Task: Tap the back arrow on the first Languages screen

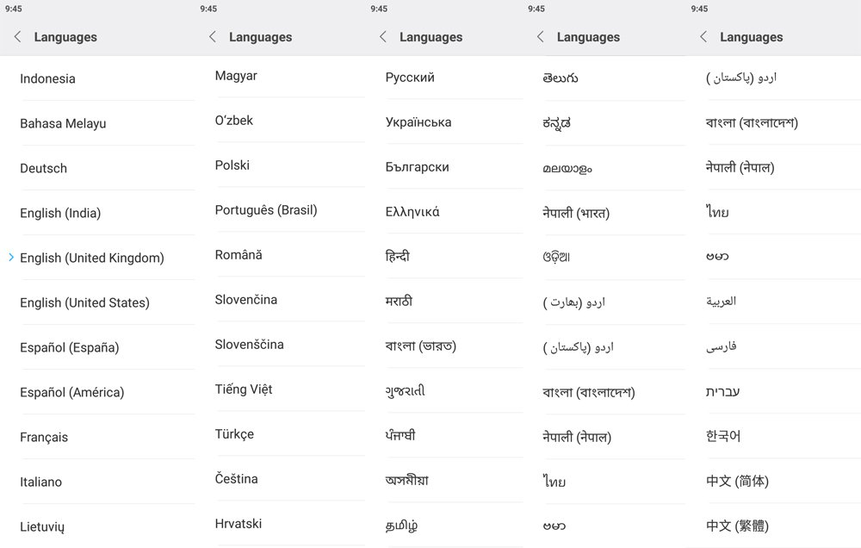Action: pos(16,36)
